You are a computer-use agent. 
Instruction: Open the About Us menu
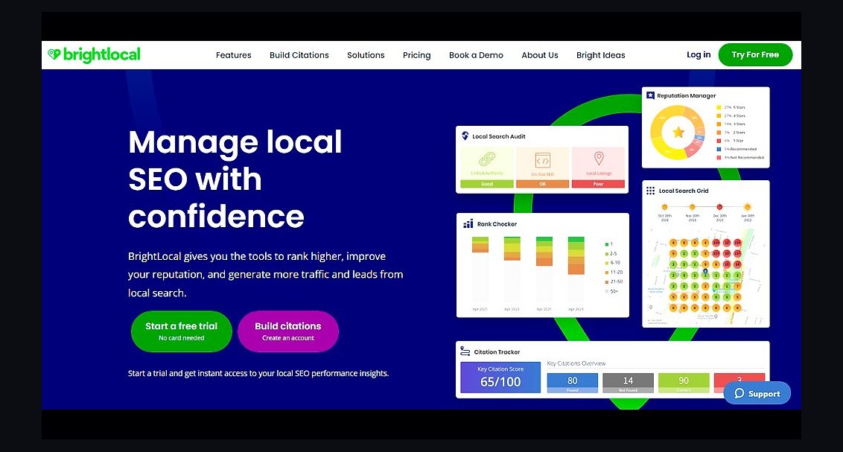point(540,55)
